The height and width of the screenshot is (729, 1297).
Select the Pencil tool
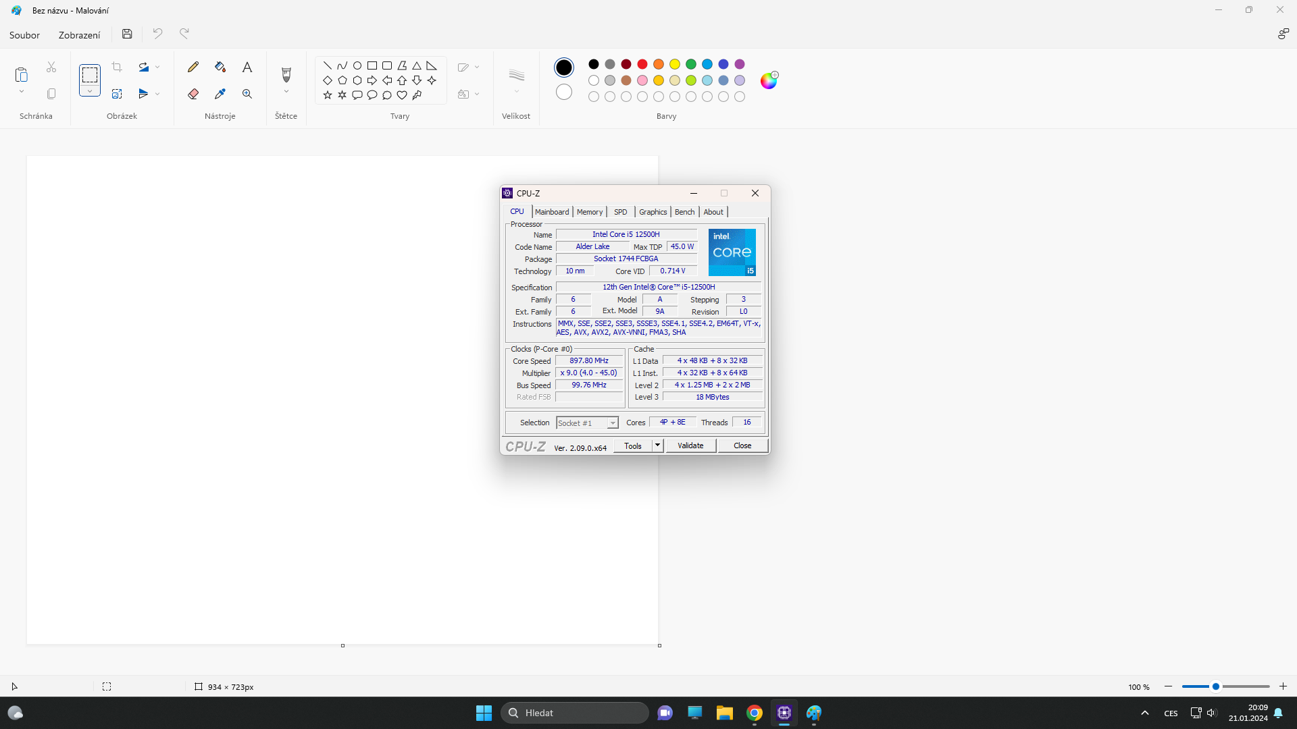click(x=193, y=67)
